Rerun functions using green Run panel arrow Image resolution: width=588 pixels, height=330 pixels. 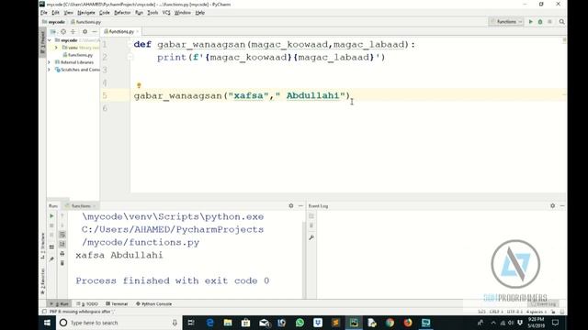(51, 216)
